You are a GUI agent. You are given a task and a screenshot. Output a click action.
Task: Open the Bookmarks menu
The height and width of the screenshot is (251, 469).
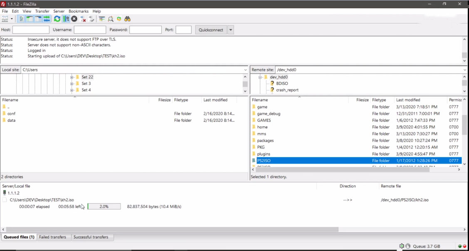point(79,11)
